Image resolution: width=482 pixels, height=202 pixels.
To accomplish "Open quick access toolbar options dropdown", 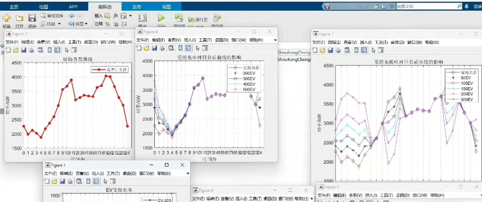I will (392, 6).
